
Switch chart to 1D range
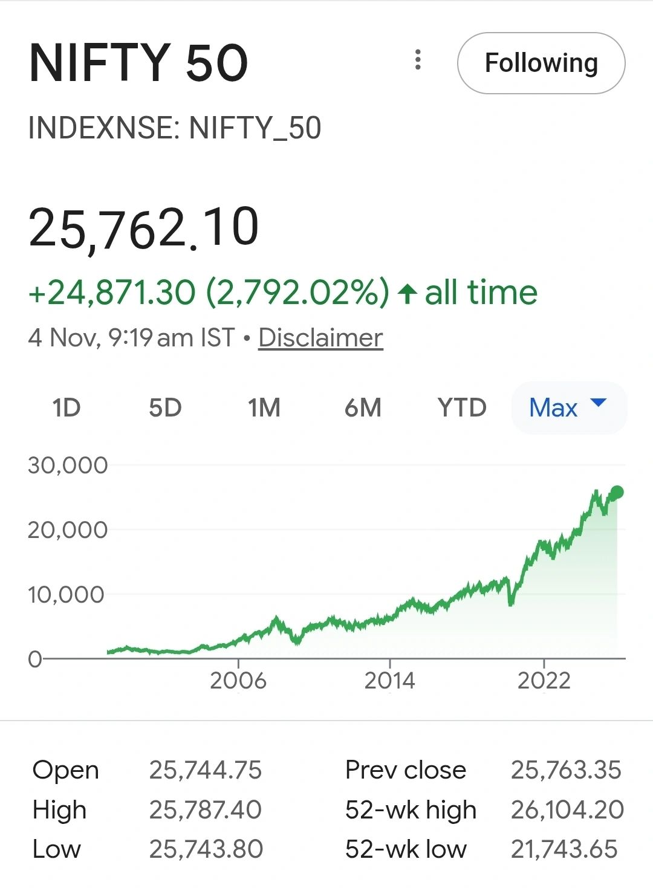pyautogui.click(x=66, y=408)
